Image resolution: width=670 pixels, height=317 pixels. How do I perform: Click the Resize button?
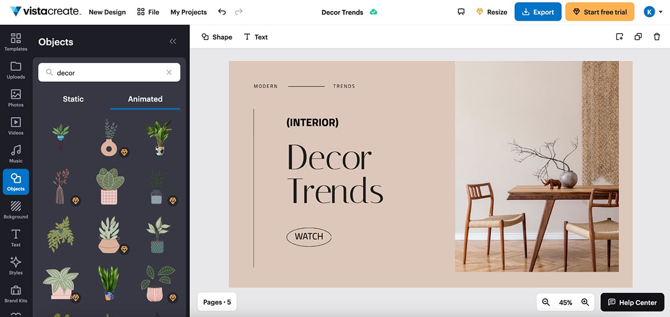tap(491, 12)
